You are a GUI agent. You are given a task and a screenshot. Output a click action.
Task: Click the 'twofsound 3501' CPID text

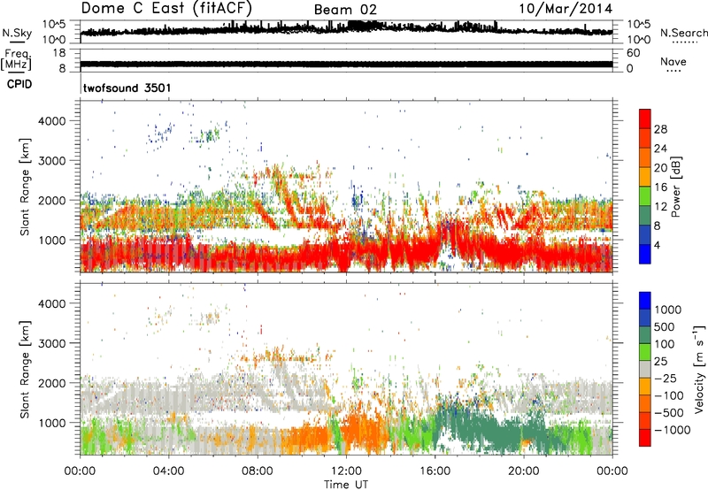point(127,88)
